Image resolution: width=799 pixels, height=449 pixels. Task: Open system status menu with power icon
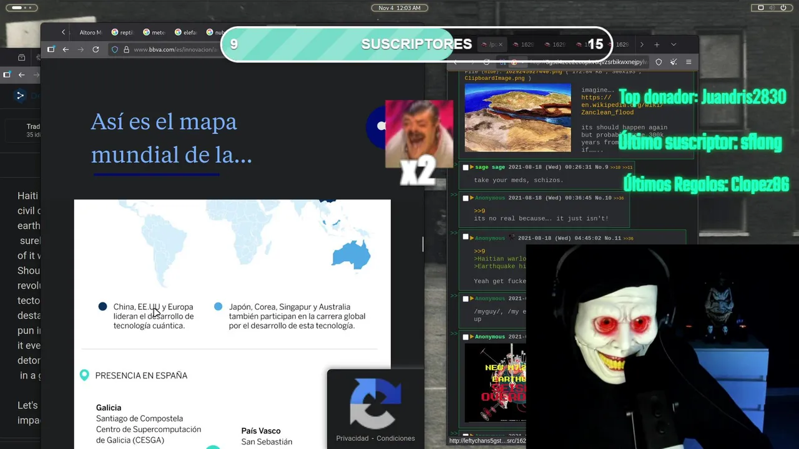(785, 7)
